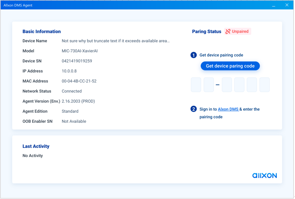
Task: Select the last pairing code box
Action: coord(265,85)
